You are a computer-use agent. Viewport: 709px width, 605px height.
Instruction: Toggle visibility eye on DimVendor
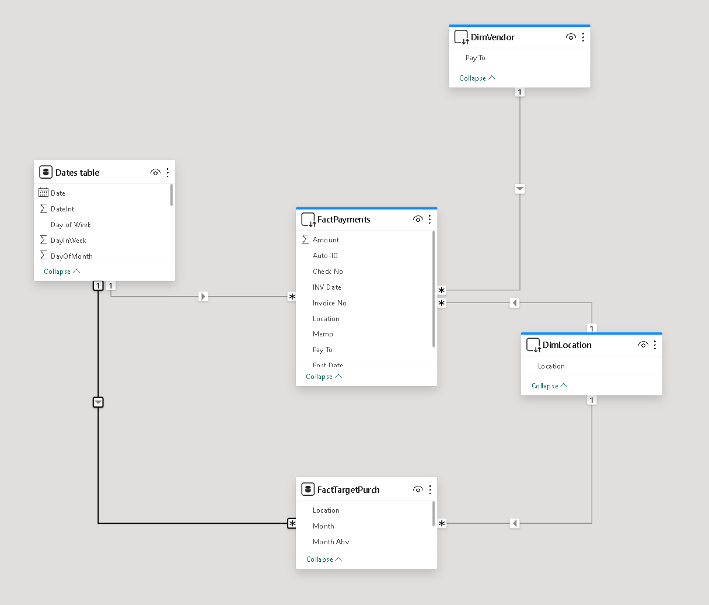point(571,37)
